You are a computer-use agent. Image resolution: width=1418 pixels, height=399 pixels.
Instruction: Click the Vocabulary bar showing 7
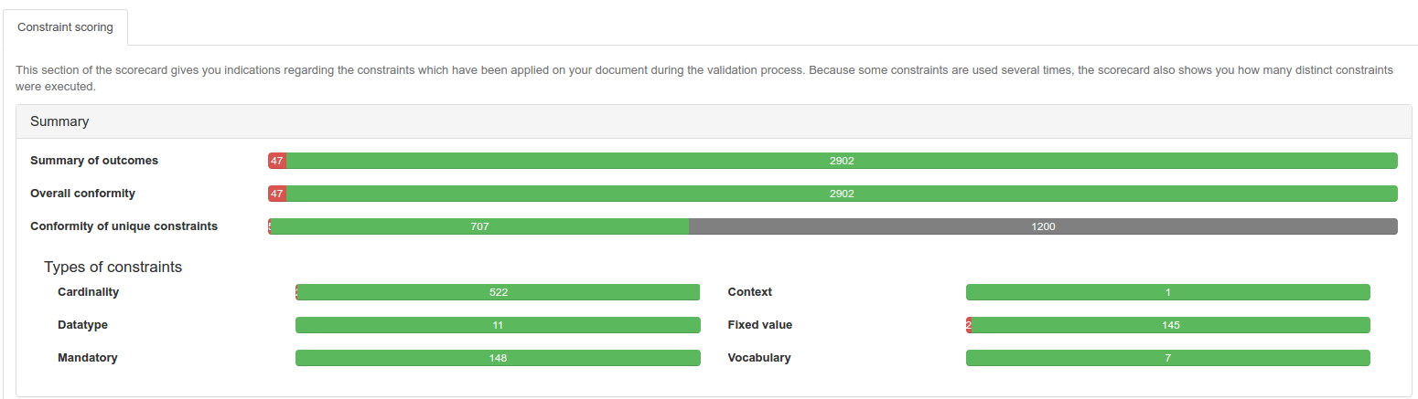coord(1168,358)
